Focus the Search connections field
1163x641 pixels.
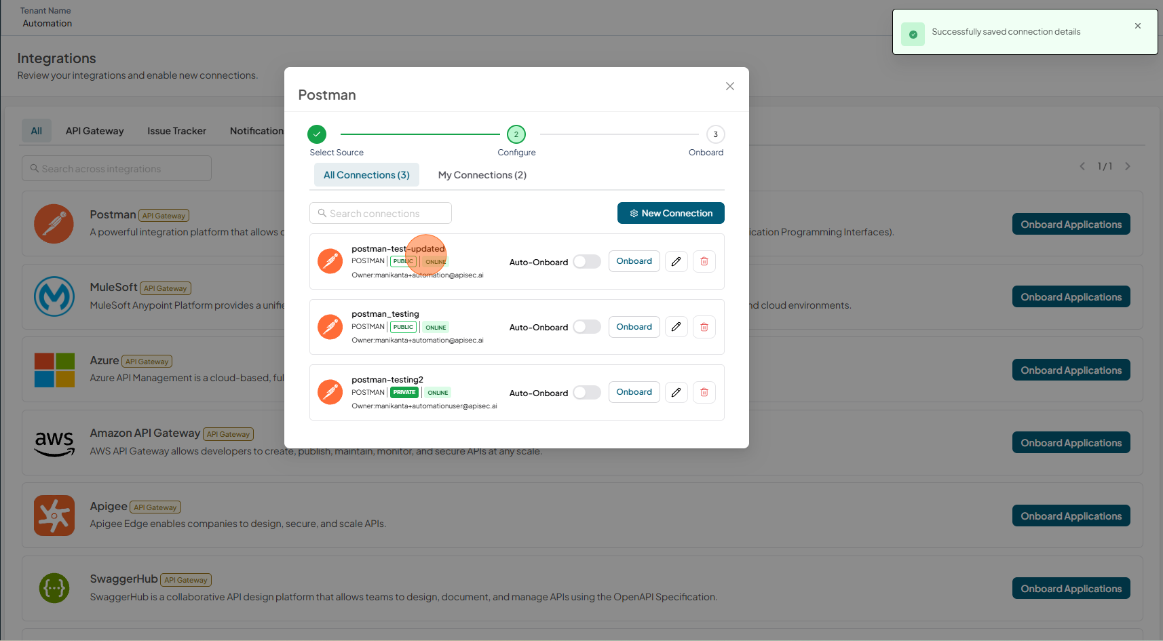click(381, 213)
